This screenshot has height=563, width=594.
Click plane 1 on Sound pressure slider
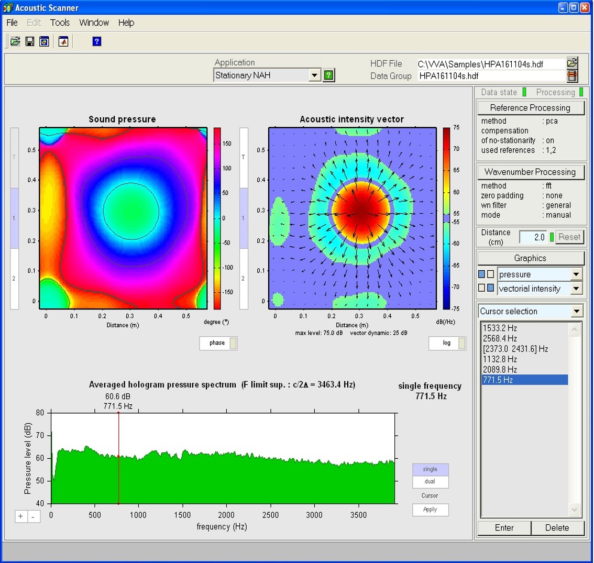tap(14, 218)
